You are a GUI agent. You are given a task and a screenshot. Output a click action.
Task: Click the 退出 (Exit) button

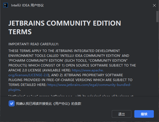click(122, 114)
